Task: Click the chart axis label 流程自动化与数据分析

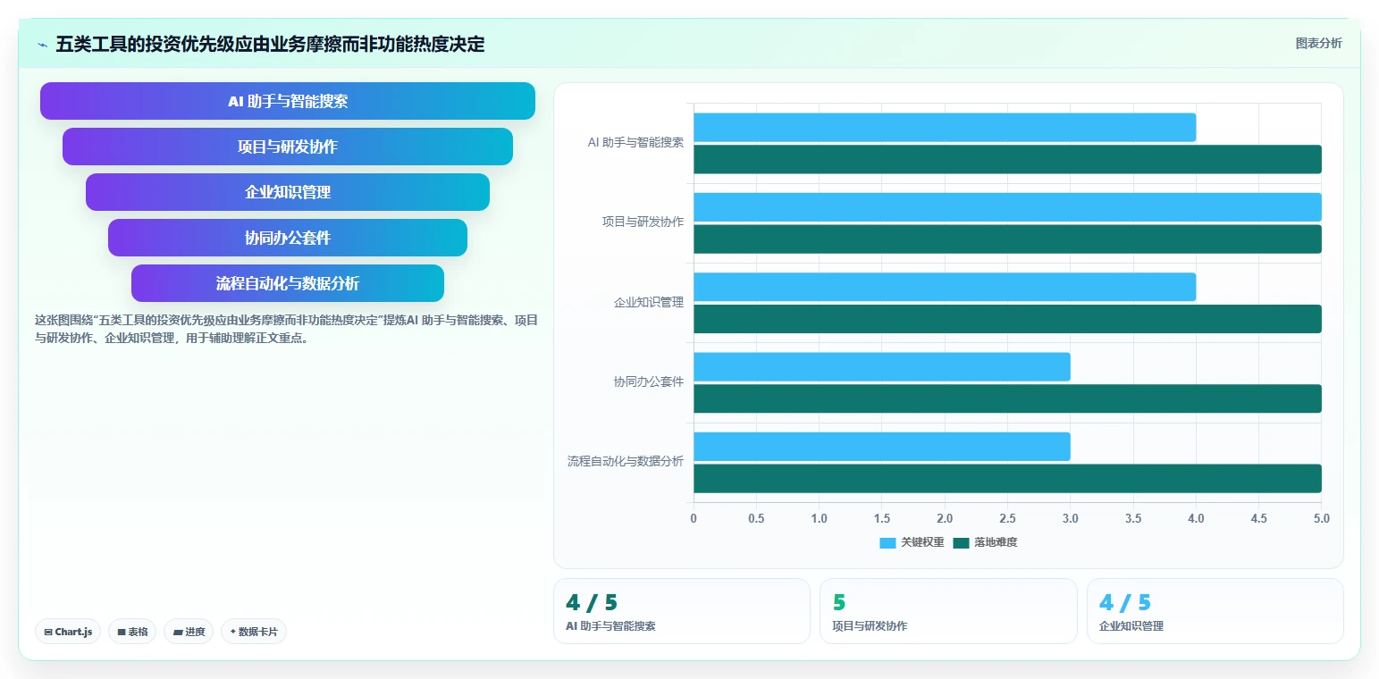Action: pos(626,461)
